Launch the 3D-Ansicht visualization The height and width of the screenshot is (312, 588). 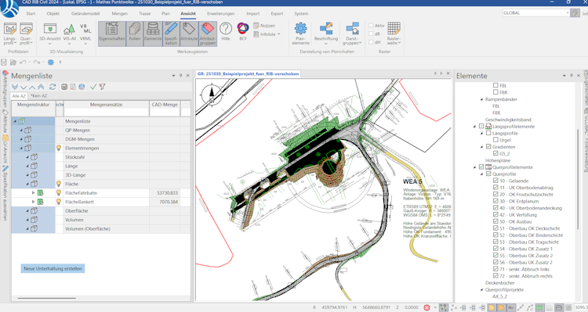pyautogui.click(x=50, y=34)
